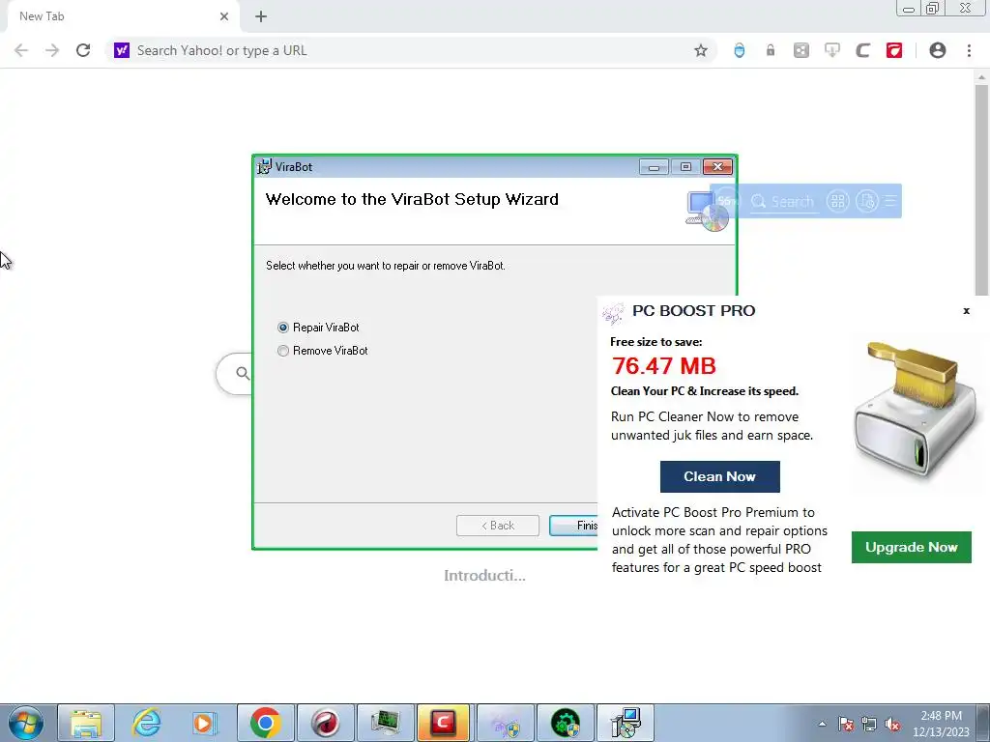Click the gray C-shaped extension icon
Viewport: 990px width, 742px height.
click(x=863, y=50)
